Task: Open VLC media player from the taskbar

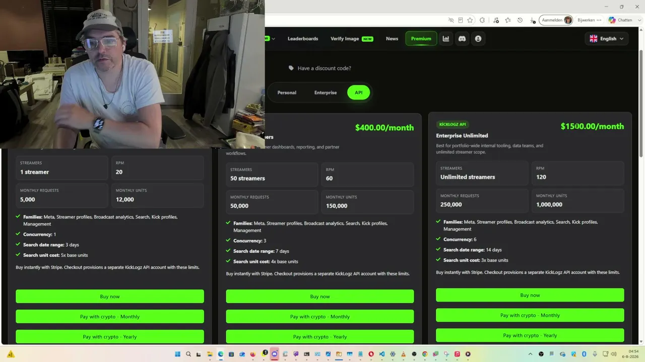Action: click(x=403, y=354)
